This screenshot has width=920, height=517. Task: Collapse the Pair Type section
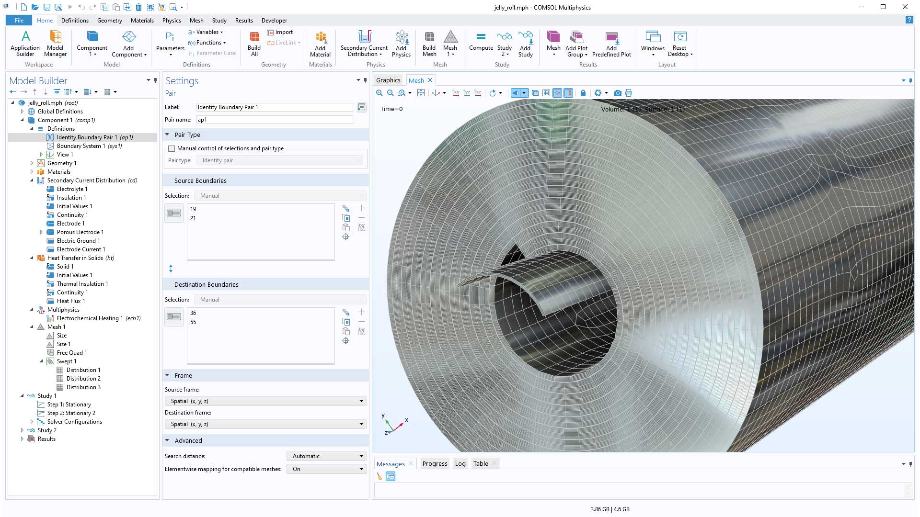tap(167, 135)
